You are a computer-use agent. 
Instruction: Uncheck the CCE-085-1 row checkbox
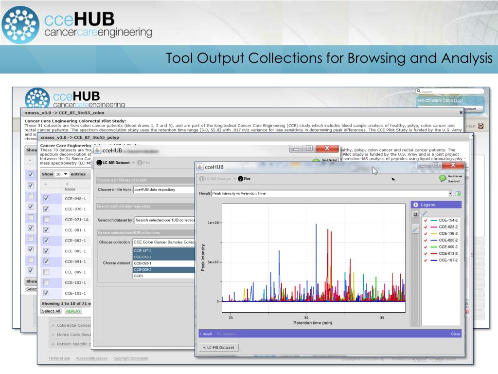point(46,251)
